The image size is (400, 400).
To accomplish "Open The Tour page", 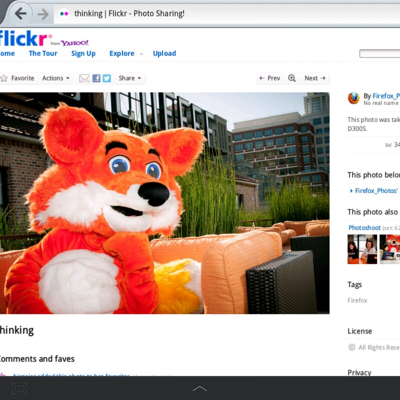I will (43, 53).
